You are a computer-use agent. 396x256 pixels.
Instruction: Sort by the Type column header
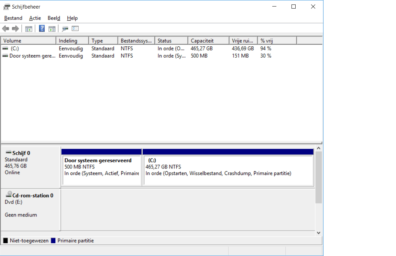[x=103, y=40]
